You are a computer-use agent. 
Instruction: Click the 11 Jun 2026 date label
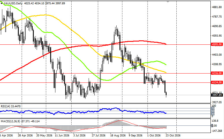coord(62,136)
